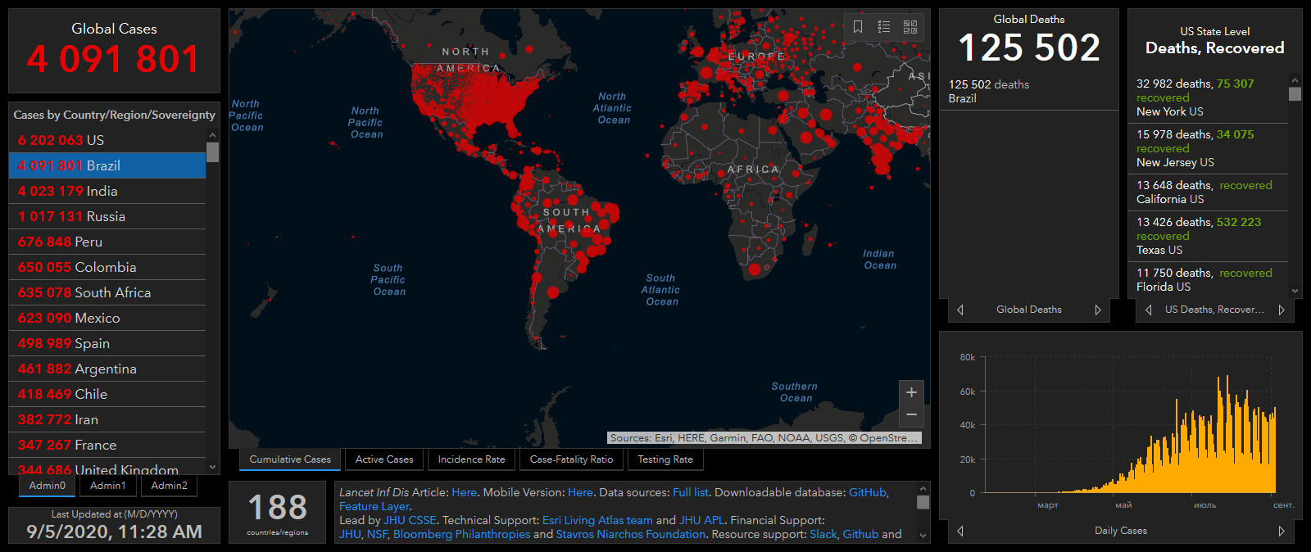Open the basemap gallery grid icon
Viewport: 1311px width, 552px height.
910,27
